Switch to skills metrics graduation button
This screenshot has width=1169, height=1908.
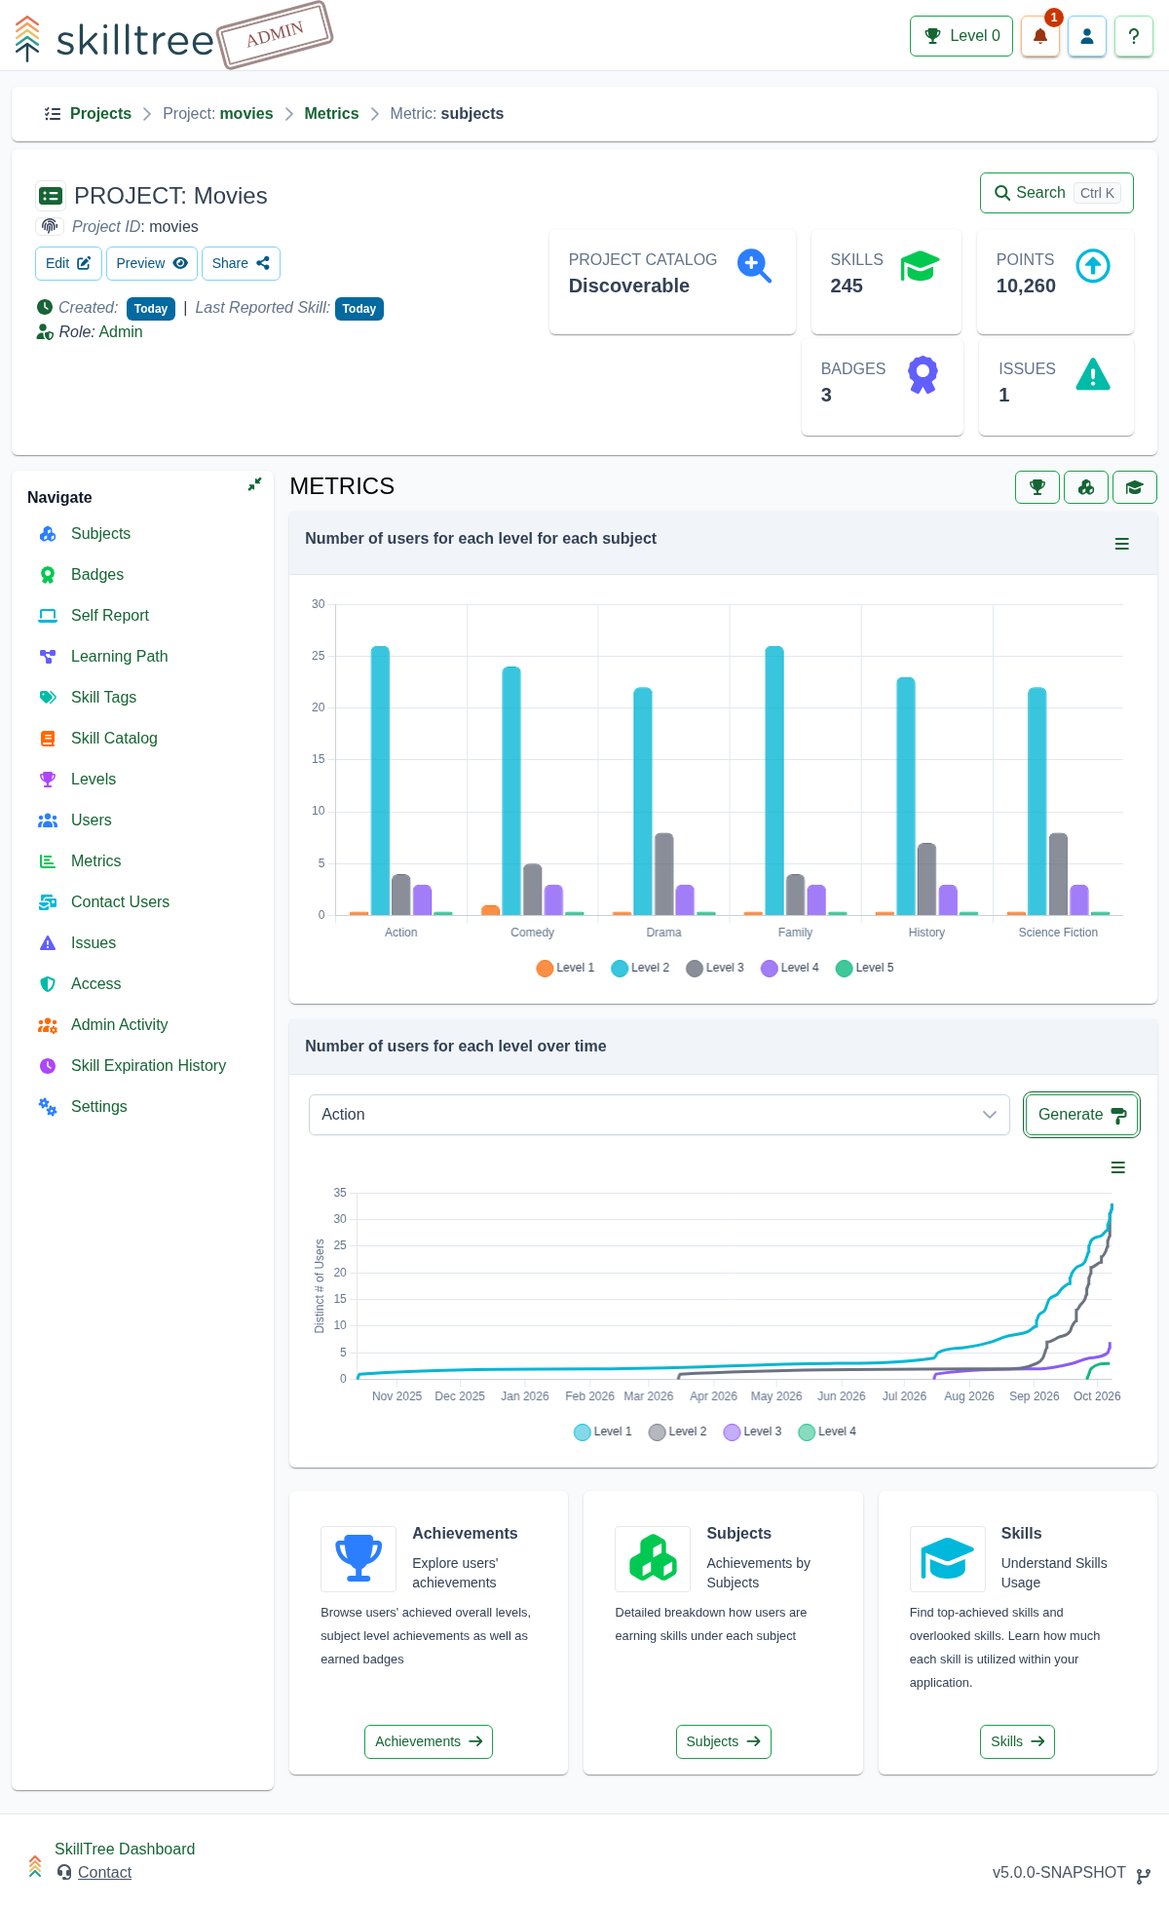click(x=1135, y=487)
